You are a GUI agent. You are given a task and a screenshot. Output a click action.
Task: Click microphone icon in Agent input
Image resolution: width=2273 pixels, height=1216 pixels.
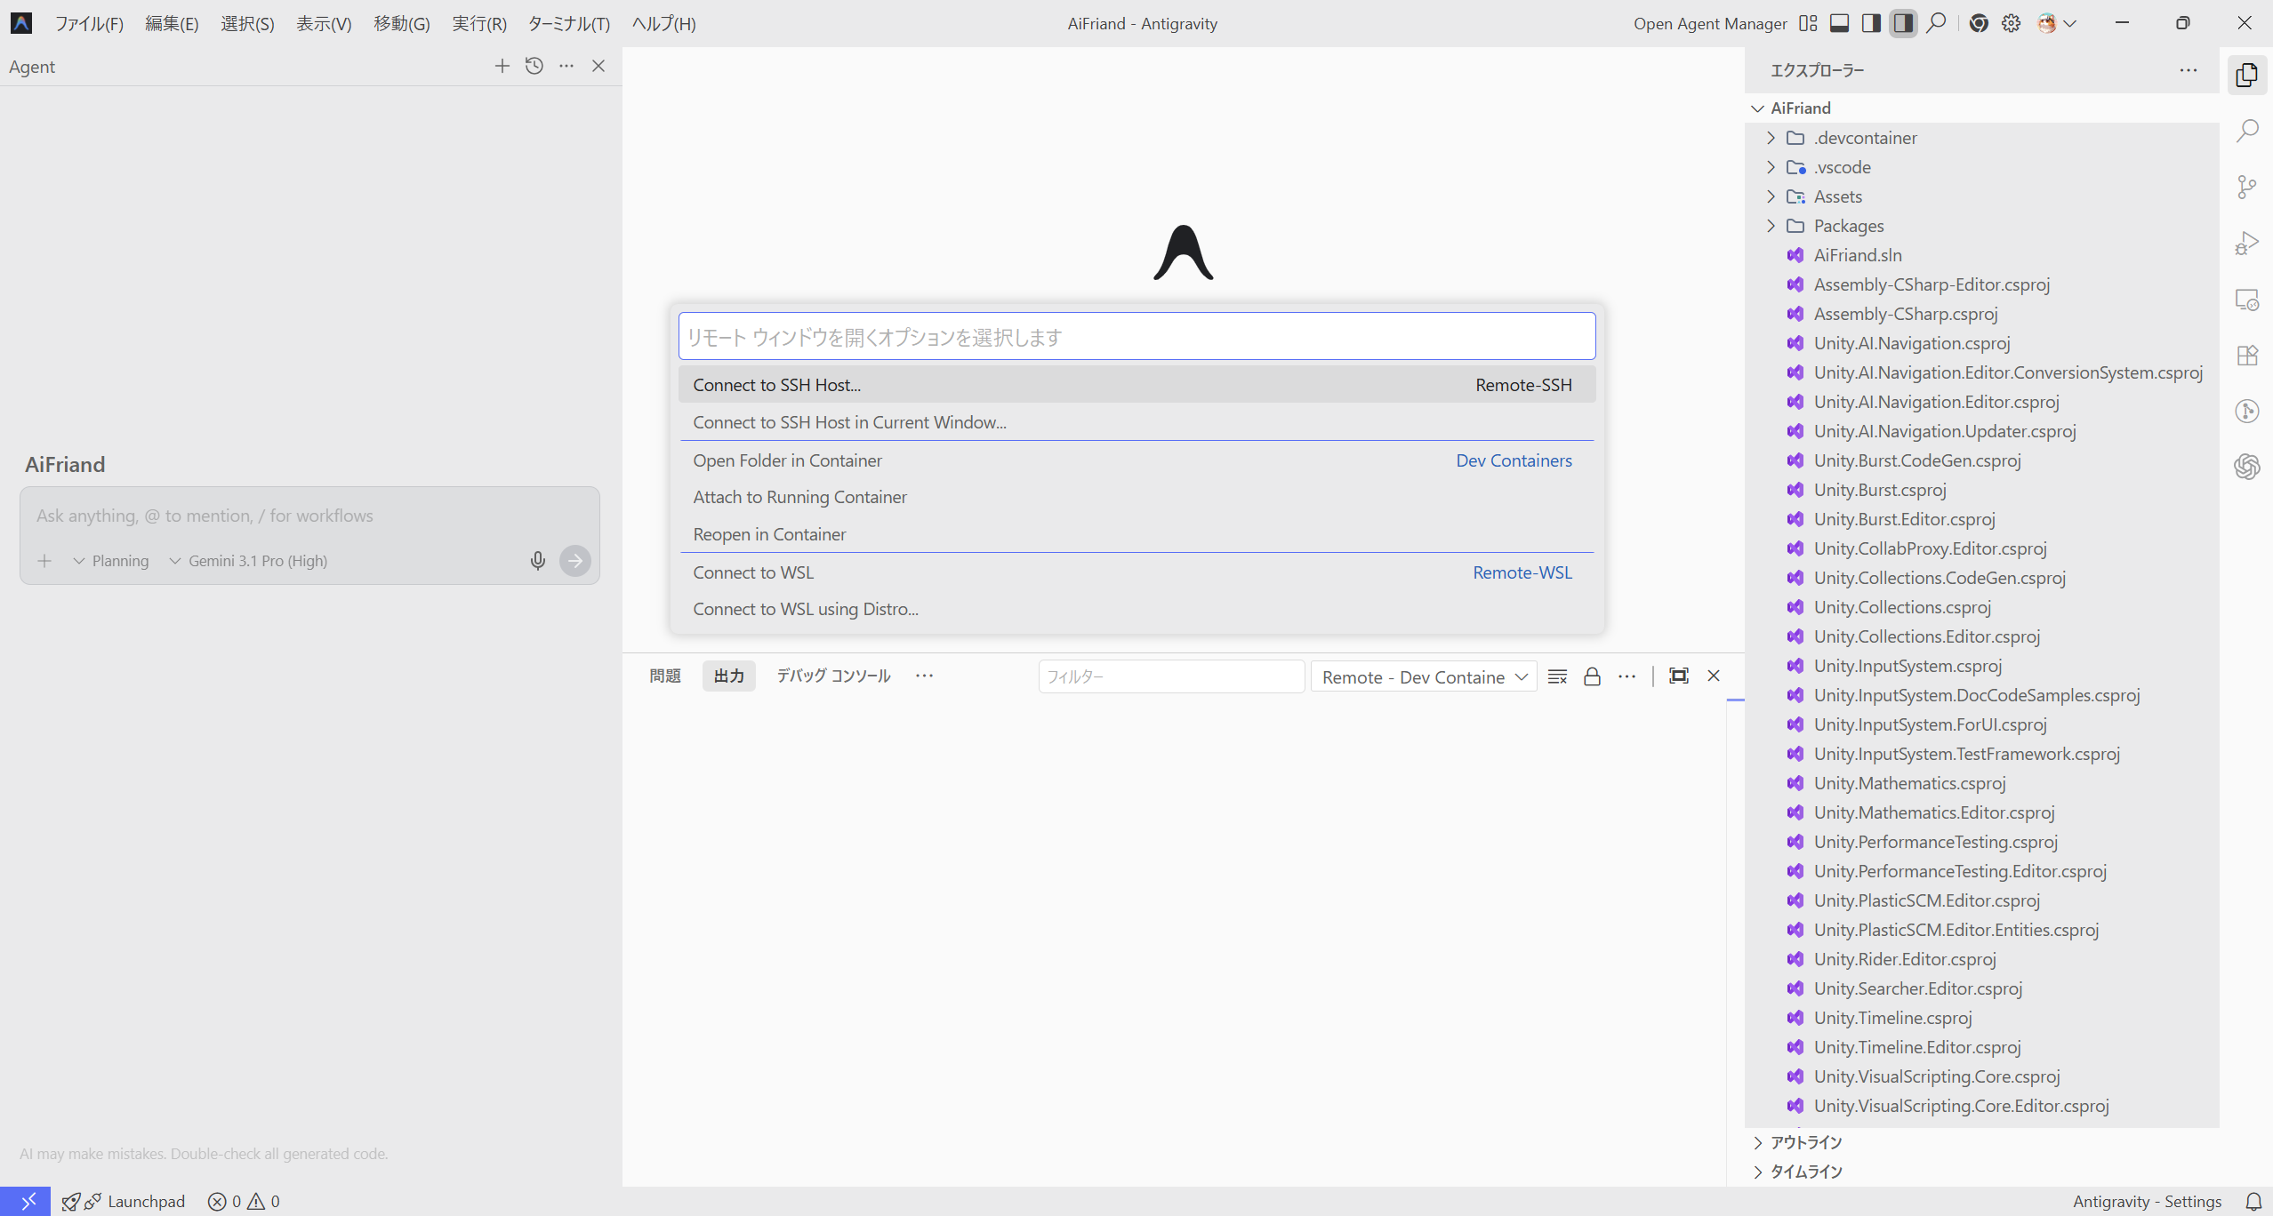pyautogui.click(x=537, y=560)
